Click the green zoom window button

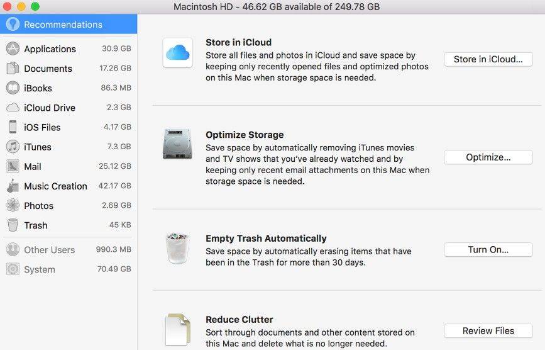(35, 6)
